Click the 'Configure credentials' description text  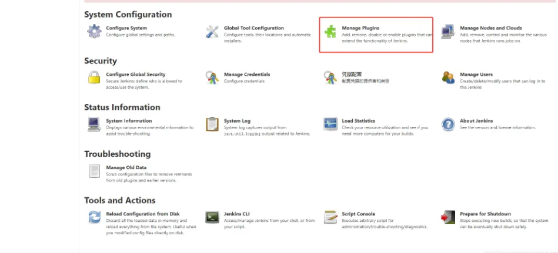click(244, 81)
